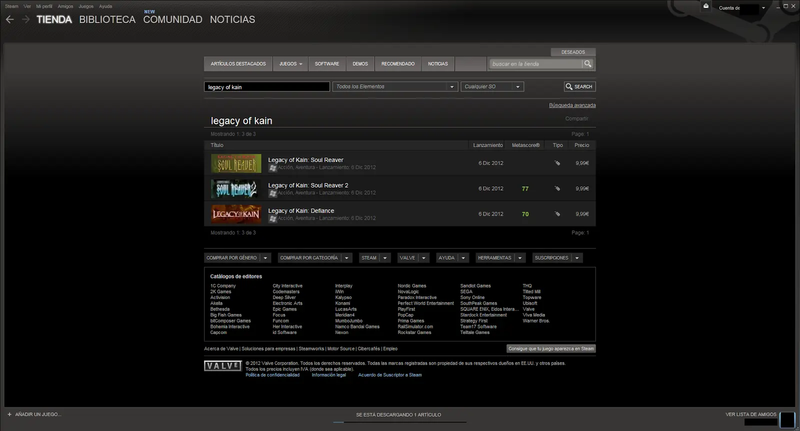The height and width of the screenshot is (431, 800).
Task: Click the Deseados wishlist button
Action: coord(573,52)
